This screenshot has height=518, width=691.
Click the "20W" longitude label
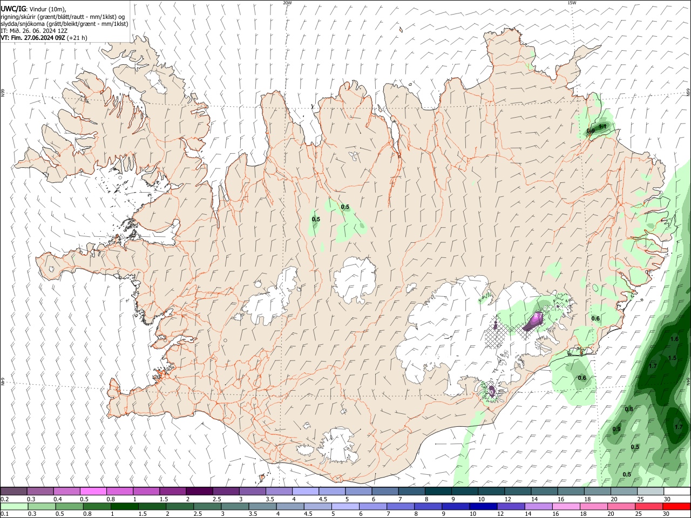[287, 3]
